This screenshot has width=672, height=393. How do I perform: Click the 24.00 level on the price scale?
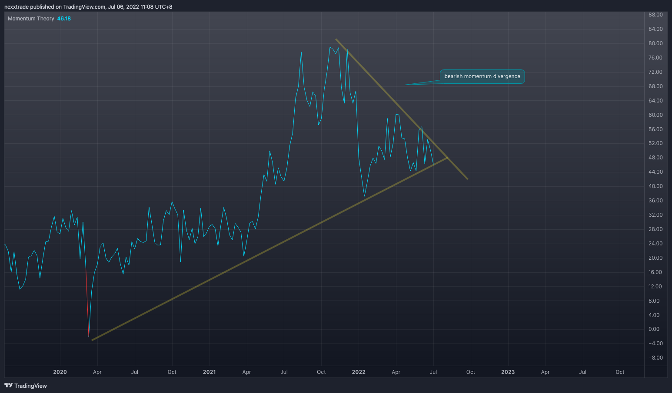[655, 244]
